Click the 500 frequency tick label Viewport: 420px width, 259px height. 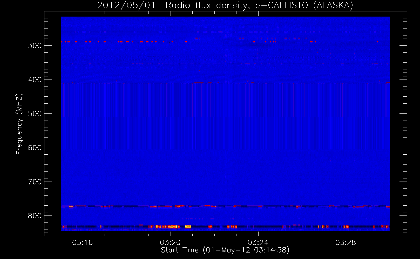point(35,114)
